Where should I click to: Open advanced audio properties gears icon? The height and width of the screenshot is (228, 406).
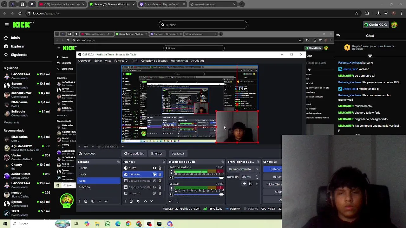click(171, 201)
